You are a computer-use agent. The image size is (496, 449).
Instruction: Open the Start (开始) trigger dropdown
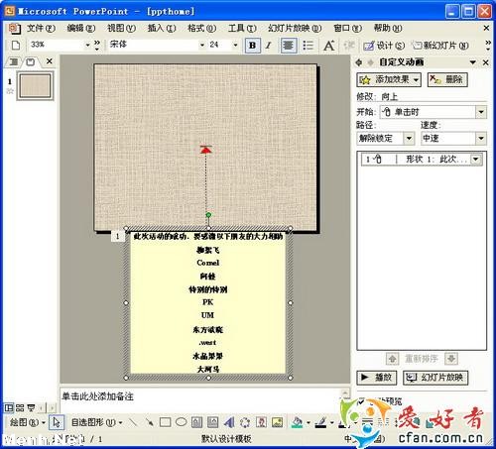click(x=481, y=112)
